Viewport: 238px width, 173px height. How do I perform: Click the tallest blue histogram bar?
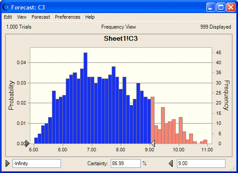click(85, 98)
